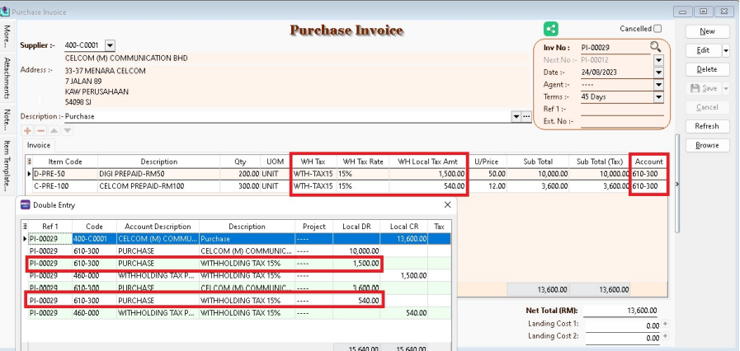Click the invoice number search magnifier

(x=656, y=48)
